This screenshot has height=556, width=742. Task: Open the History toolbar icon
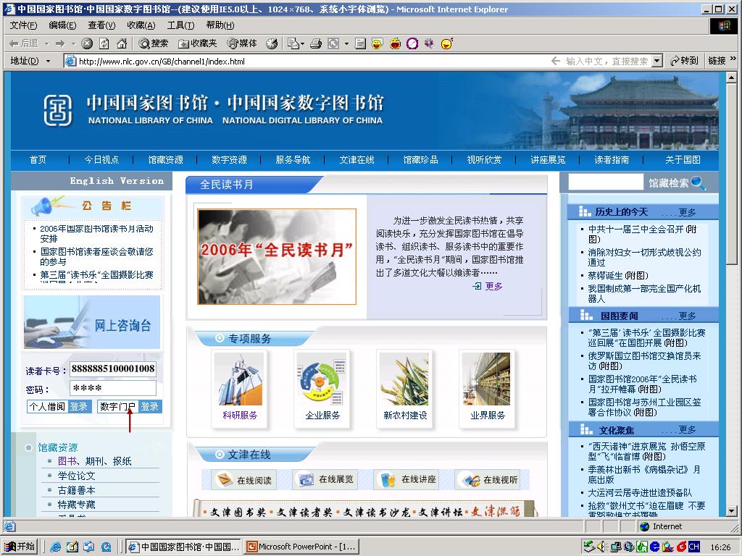(272, 43)
